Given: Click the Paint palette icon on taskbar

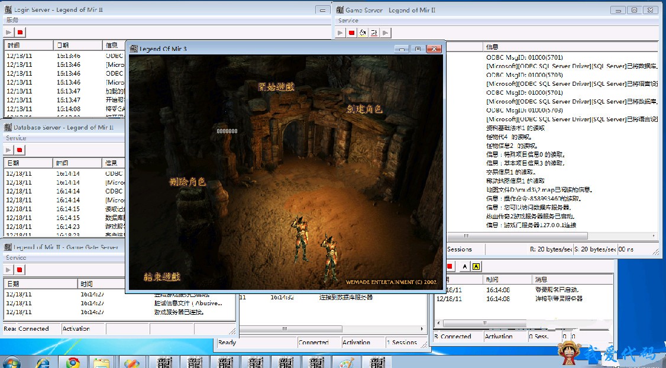Looking at the screenshot, I should pos(347,363).
